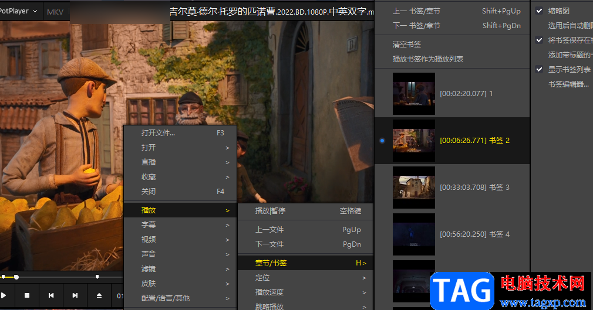The image size is (593, 310).
Task: Skip to previous track icon
Action: [51, 295]
